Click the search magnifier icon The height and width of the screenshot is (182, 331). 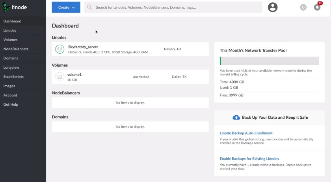coord(89,7)
